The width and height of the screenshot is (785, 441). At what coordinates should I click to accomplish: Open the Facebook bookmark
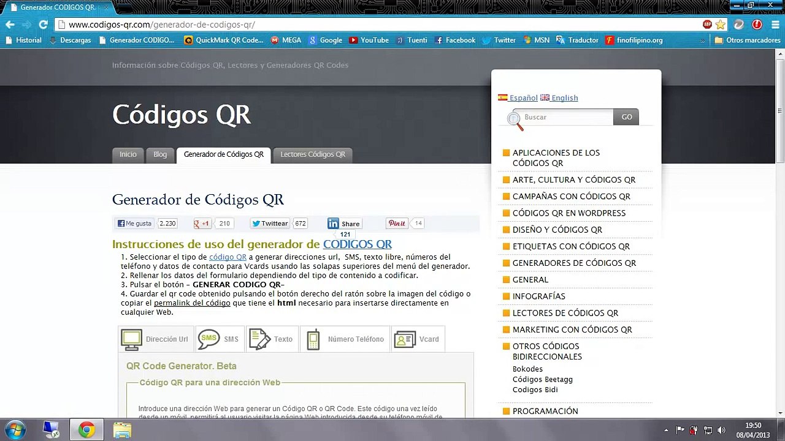(x=454, y=40)
